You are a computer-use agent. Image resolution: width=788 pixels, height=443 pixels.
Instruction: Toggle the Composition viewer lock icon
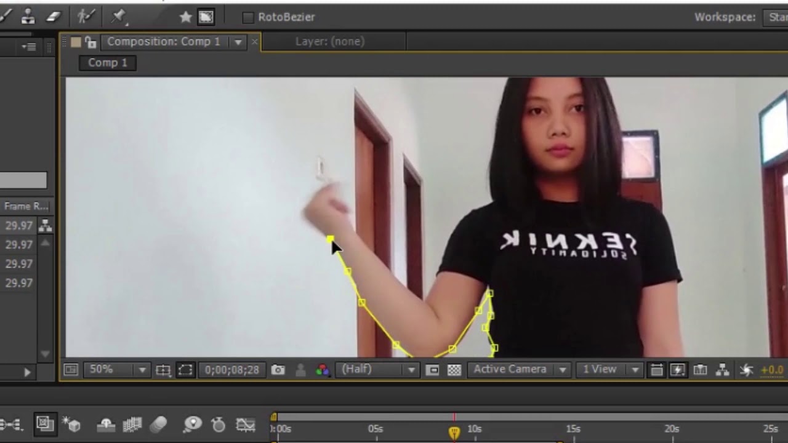[90, 42]
